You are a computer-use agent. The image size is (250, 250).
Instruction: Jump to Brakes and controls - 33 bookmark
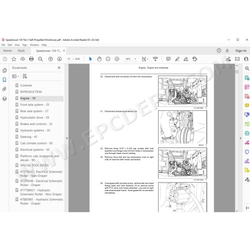point(36,124)
